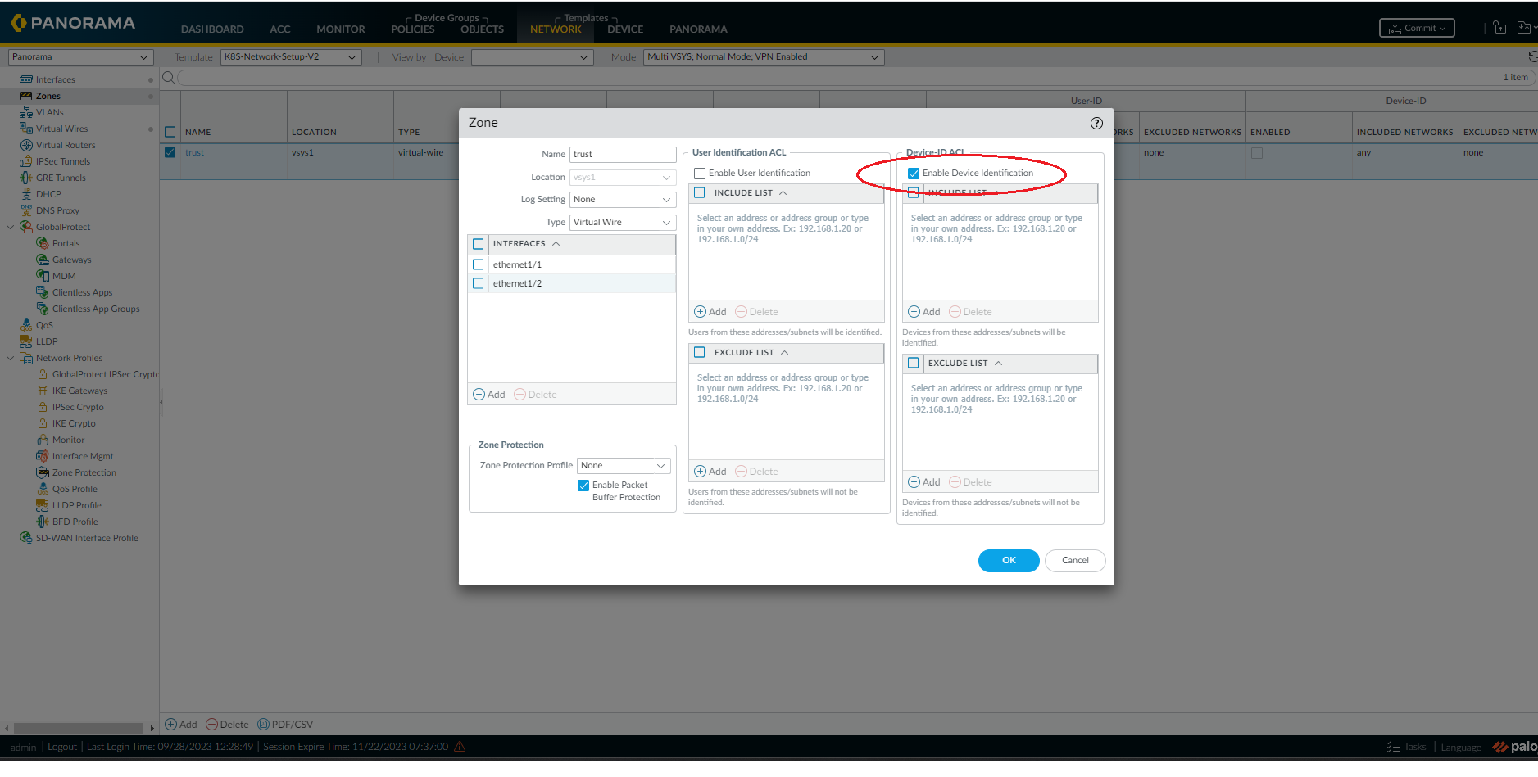1538x777 pixels.
Task: Toggle User-ID Exclude List header checkbox
Action: coord(700,353)
